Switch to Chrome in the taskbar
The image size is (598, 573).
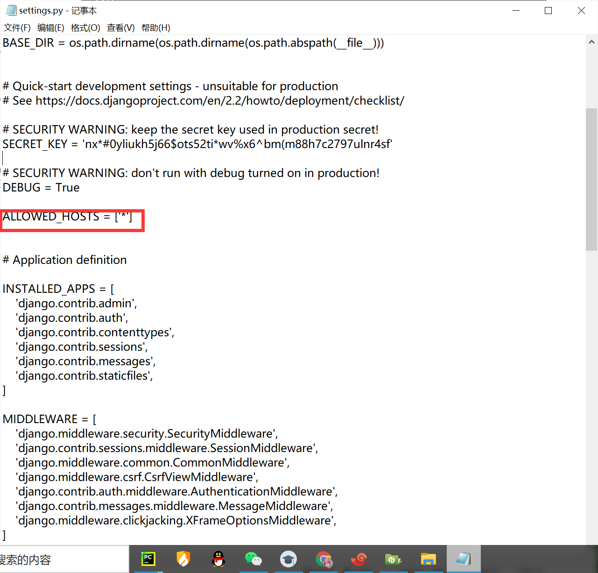pos(324,559)
